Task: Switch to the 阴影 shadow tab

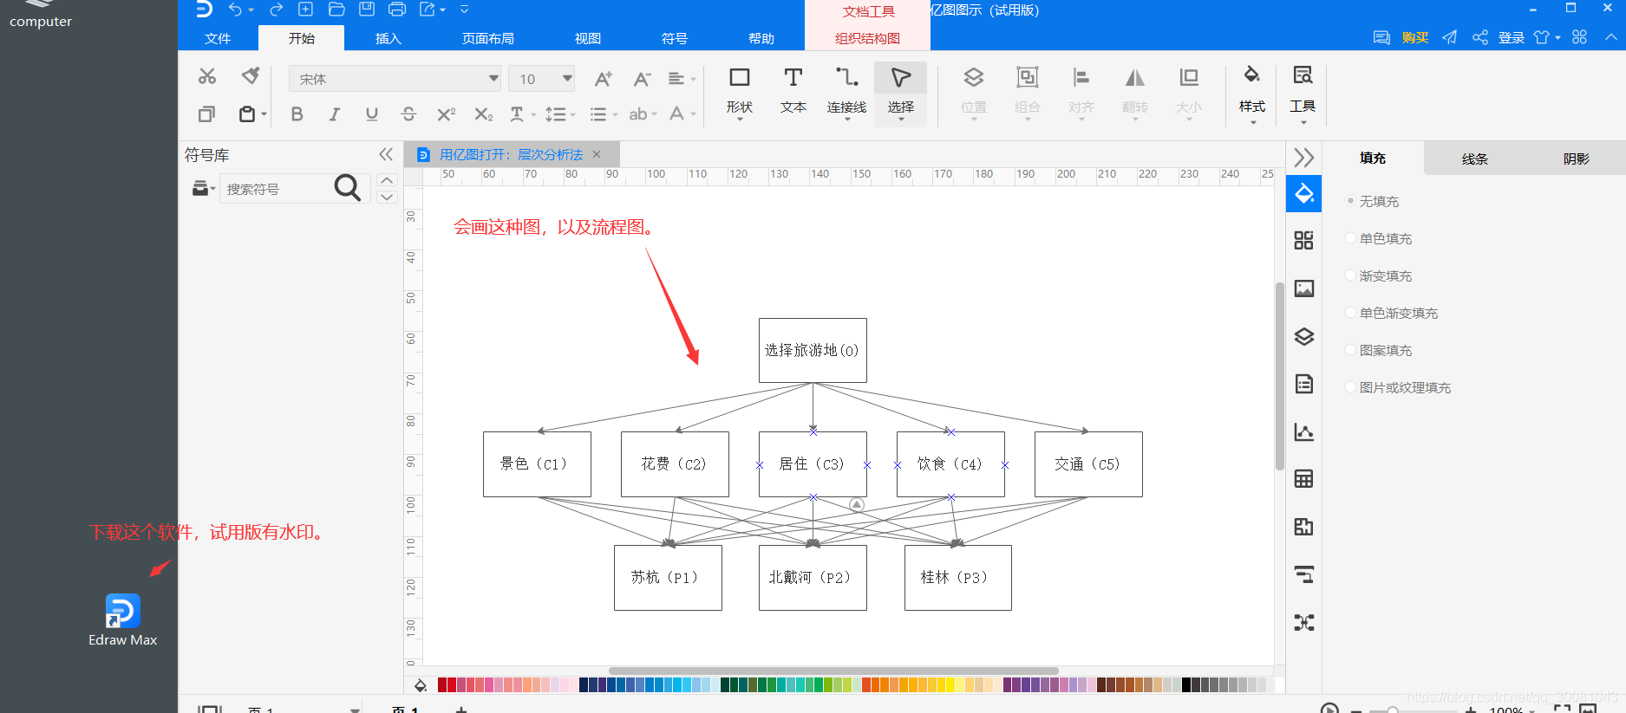Action: coord(1577,159)
